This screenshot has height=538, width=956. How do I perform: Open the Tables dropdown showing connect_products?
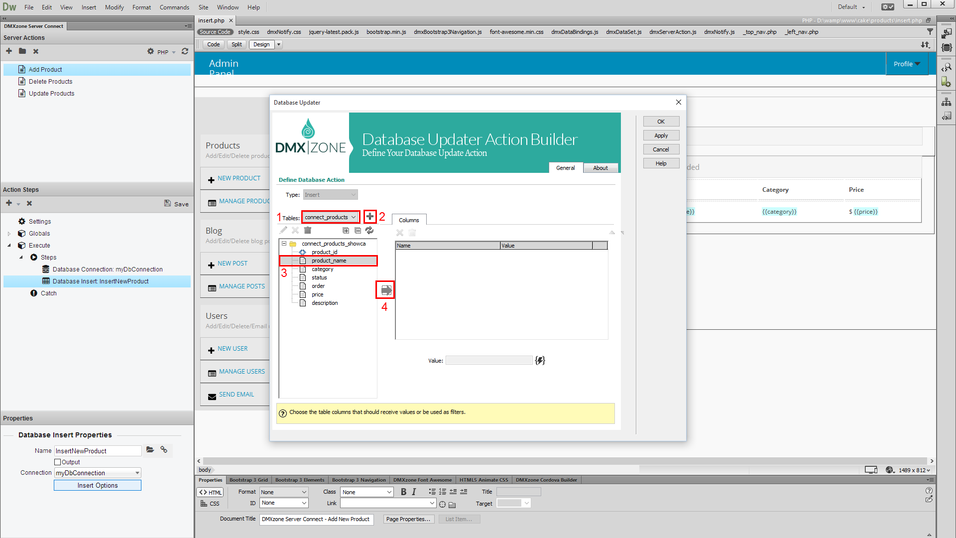coord(331,217)
